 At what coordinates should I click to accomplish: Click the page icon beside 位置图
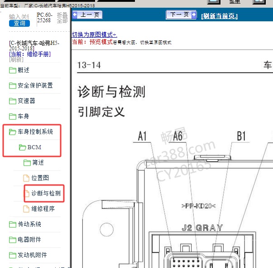click(26, 178)
